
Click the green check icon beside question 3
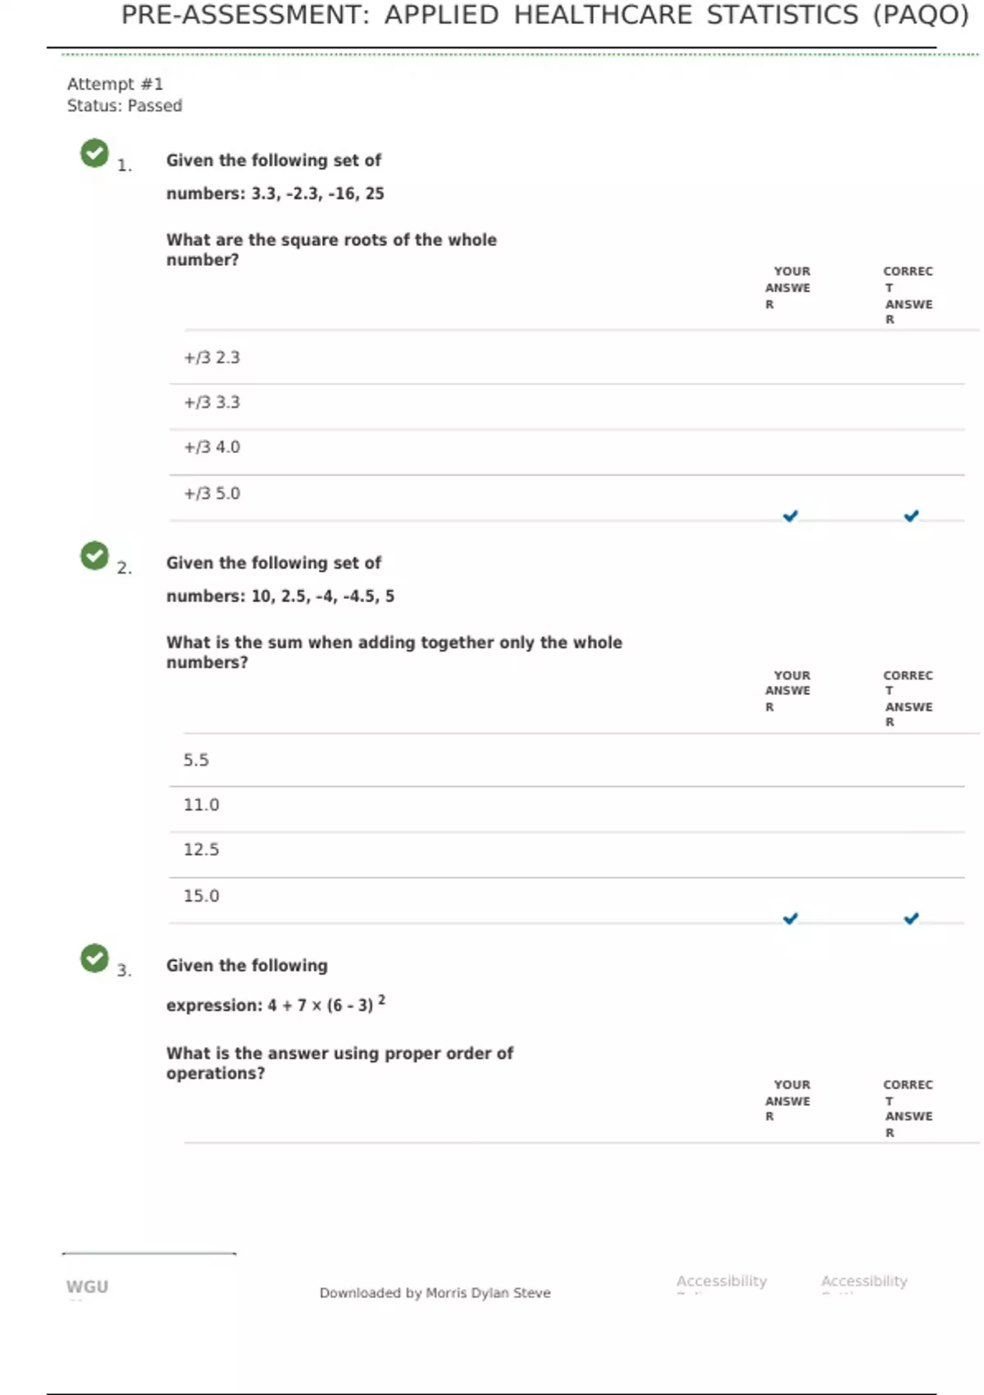(x=94, y=958)
